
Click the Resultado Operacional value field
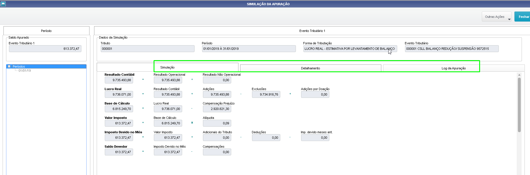(168, 80)
